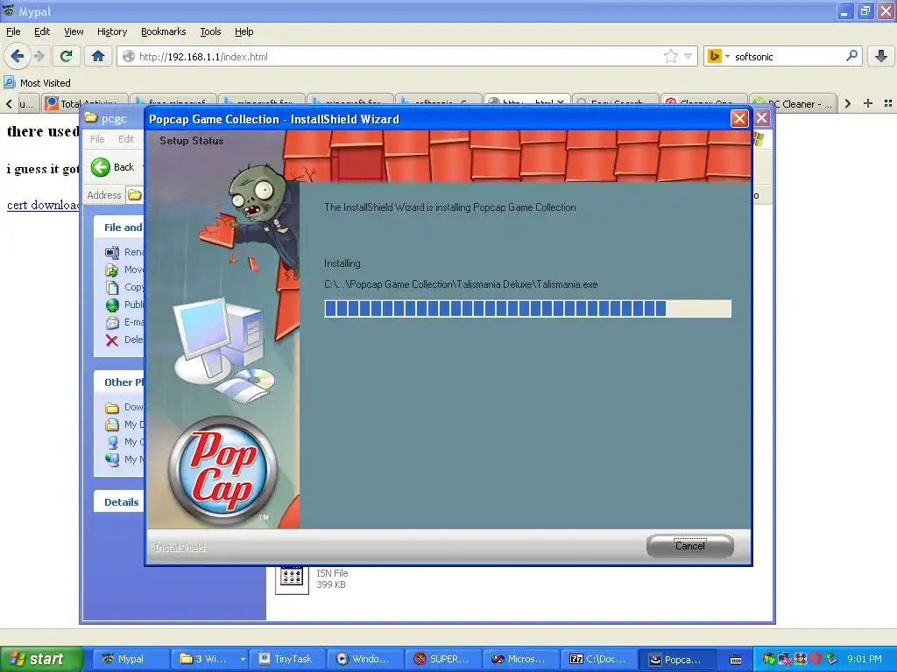Bookmark this page with star icon
This screenshot has height=672, width=897.
coord(670,56)
